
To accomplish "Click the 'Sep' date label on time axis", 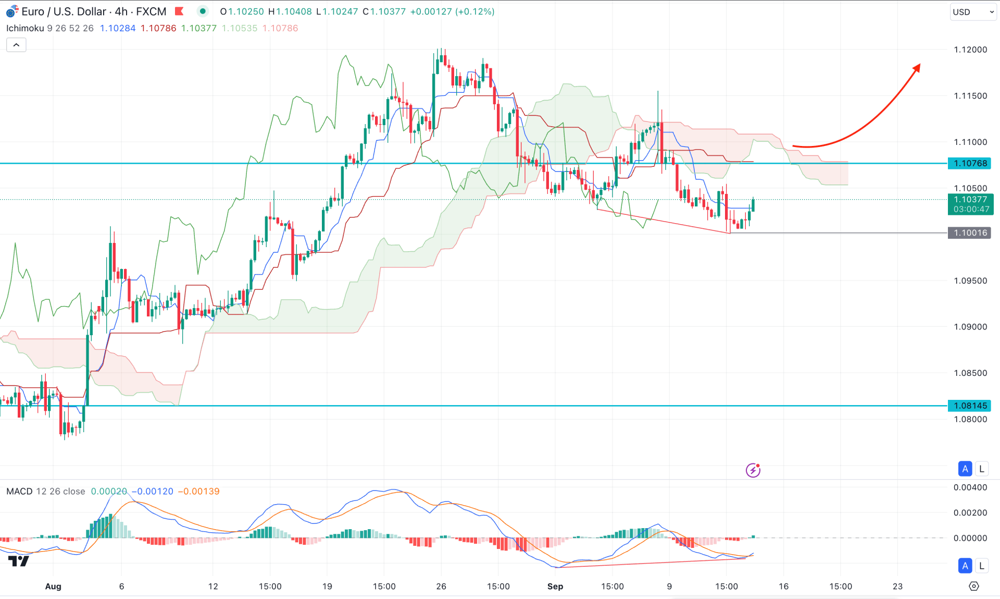I will pos(555,586).
